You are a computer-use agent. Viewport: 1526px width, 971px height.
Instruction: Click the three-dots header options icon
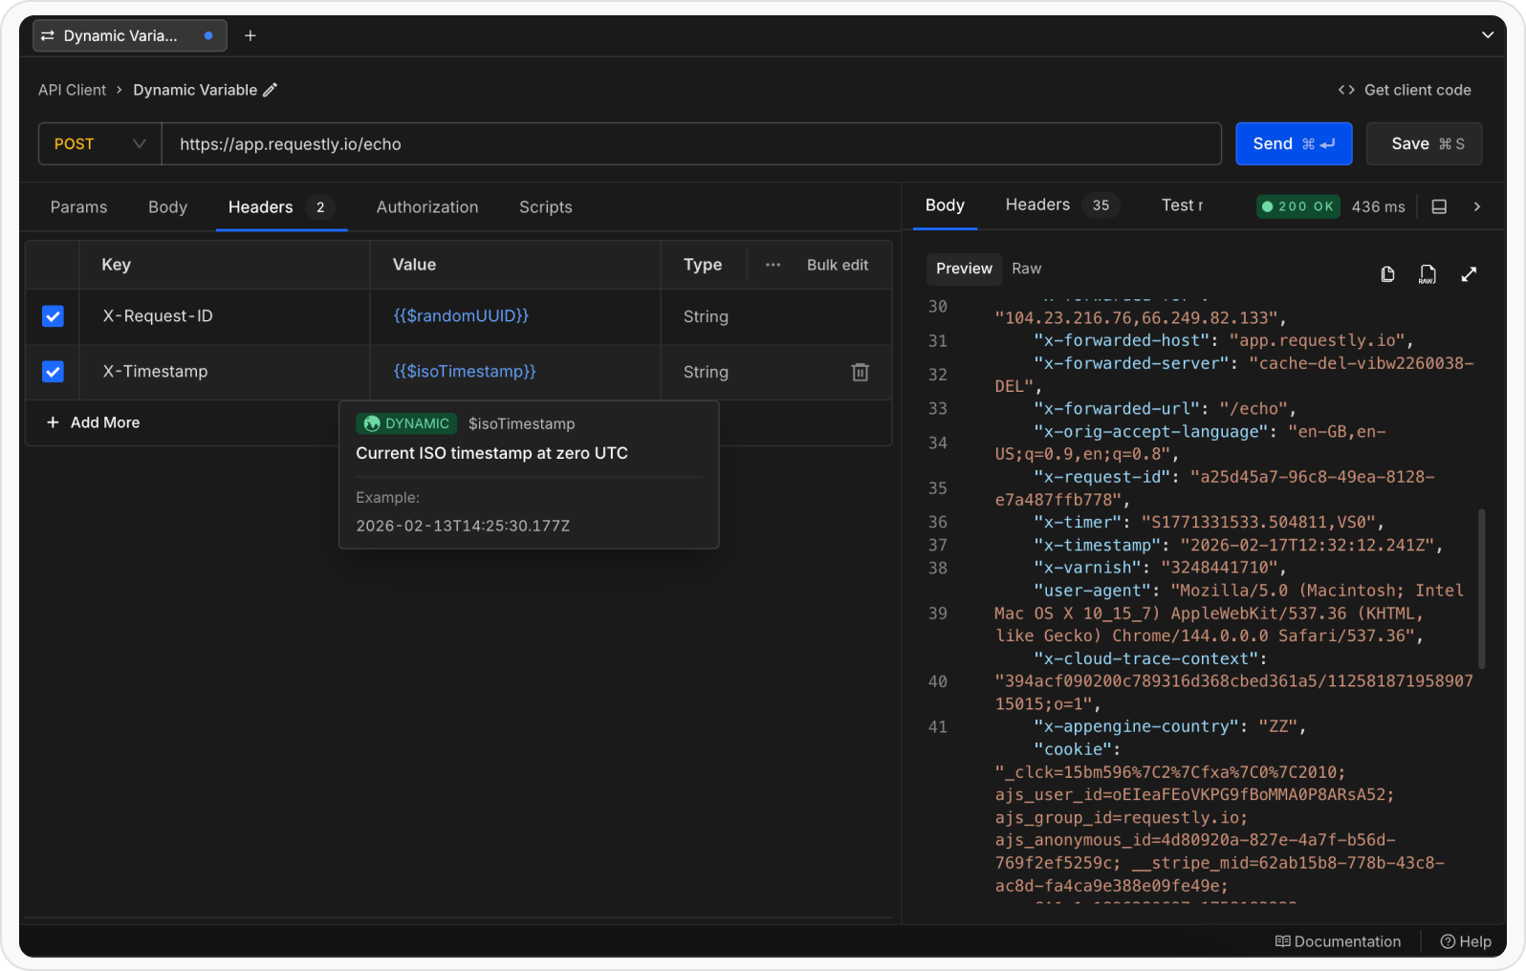[x=773, y=265]
